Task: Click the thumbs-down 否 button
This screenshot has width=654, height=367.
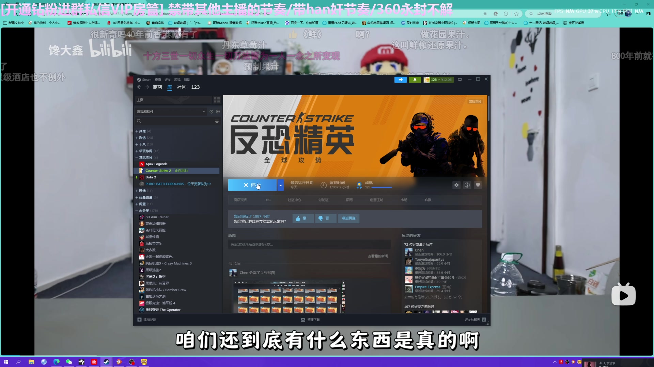Action: click(x=326, y=219)
